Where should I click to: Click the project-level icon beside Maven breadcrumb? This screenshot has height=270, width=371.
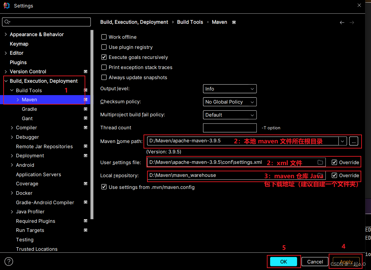[234, 22]
